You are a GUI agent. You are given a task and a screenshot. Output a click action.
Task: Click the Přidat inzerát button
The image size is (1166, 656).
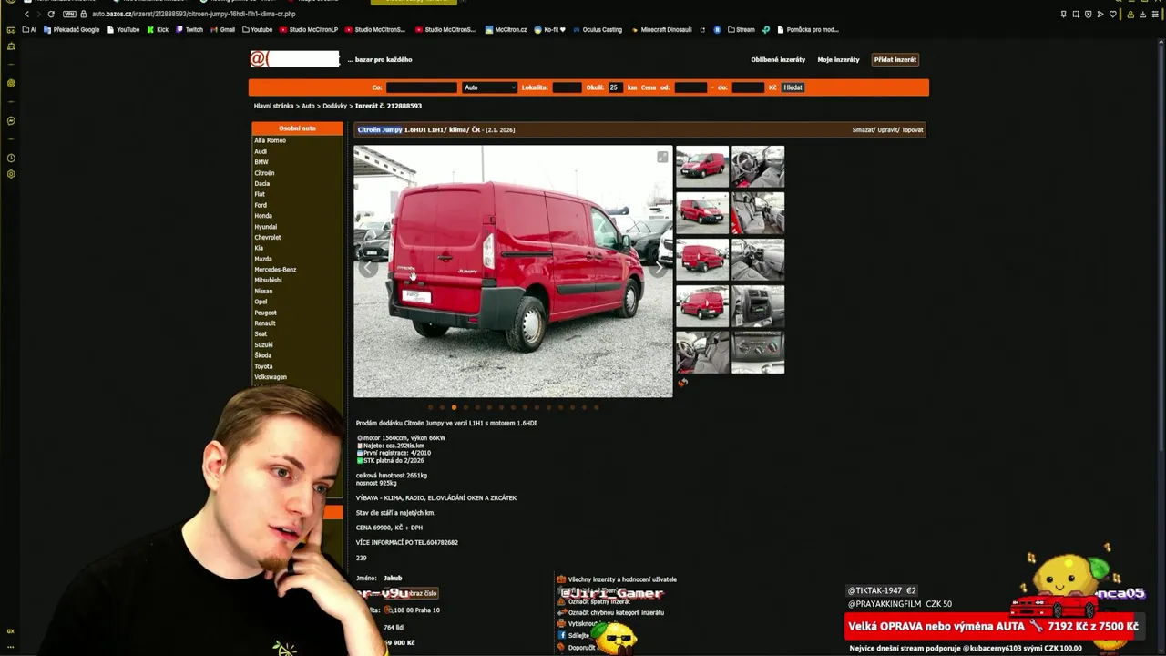(x=895, y=59)
